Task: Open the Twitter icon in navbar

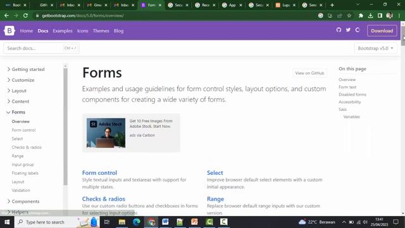Action: coord(348,30)
